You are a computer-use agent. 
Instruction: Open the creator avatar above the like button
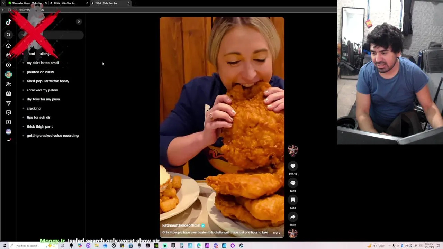293,150
